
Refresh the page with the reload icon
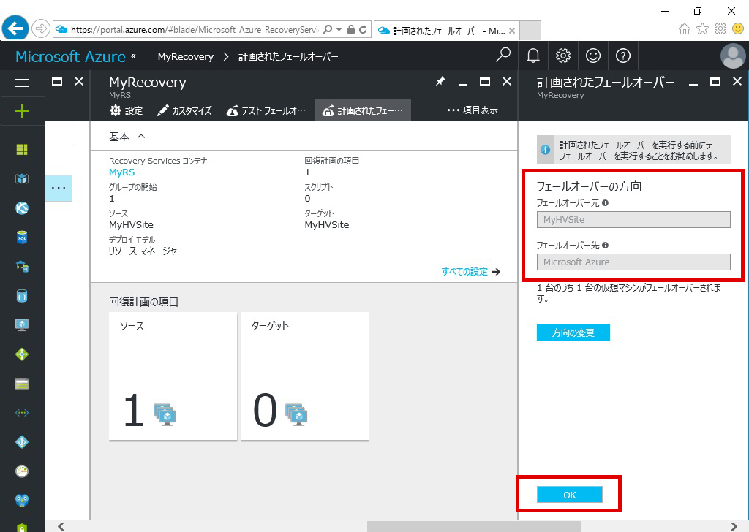[363, 29]
